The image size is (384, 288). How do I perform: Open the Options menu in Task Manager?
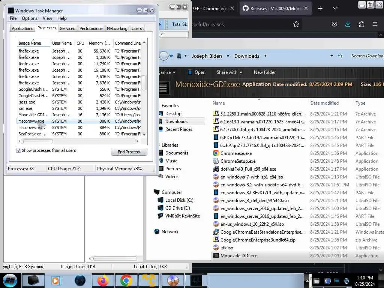pos(29,18)
